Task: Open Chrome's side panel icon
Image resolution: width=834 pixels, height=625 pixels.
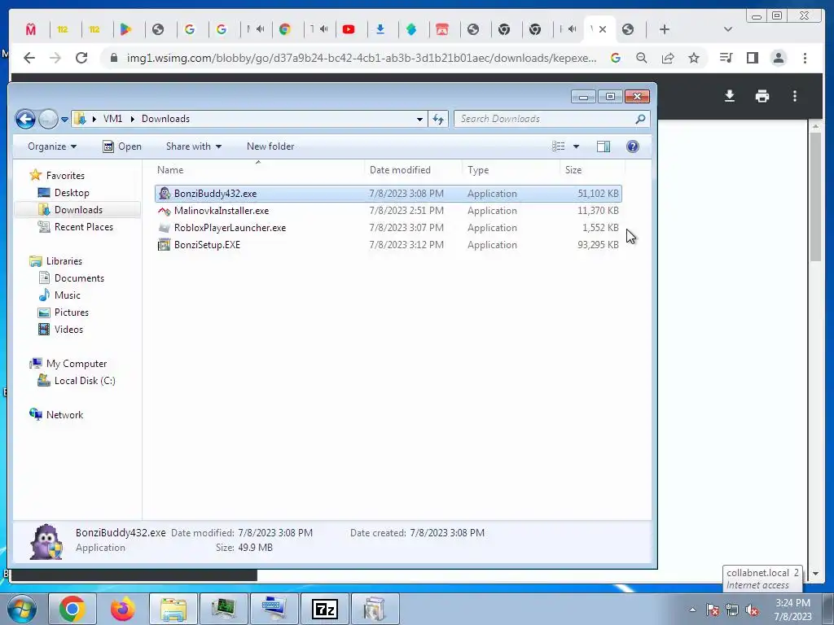Action: pos(752,58)
